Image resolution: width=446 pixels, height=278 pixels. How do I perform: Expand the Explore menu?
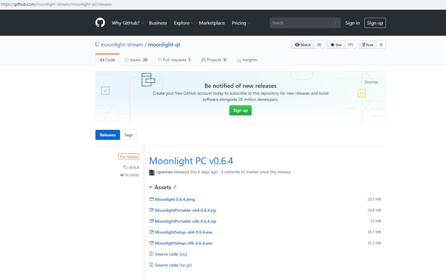pyautogui.click(x=184, y=23)
